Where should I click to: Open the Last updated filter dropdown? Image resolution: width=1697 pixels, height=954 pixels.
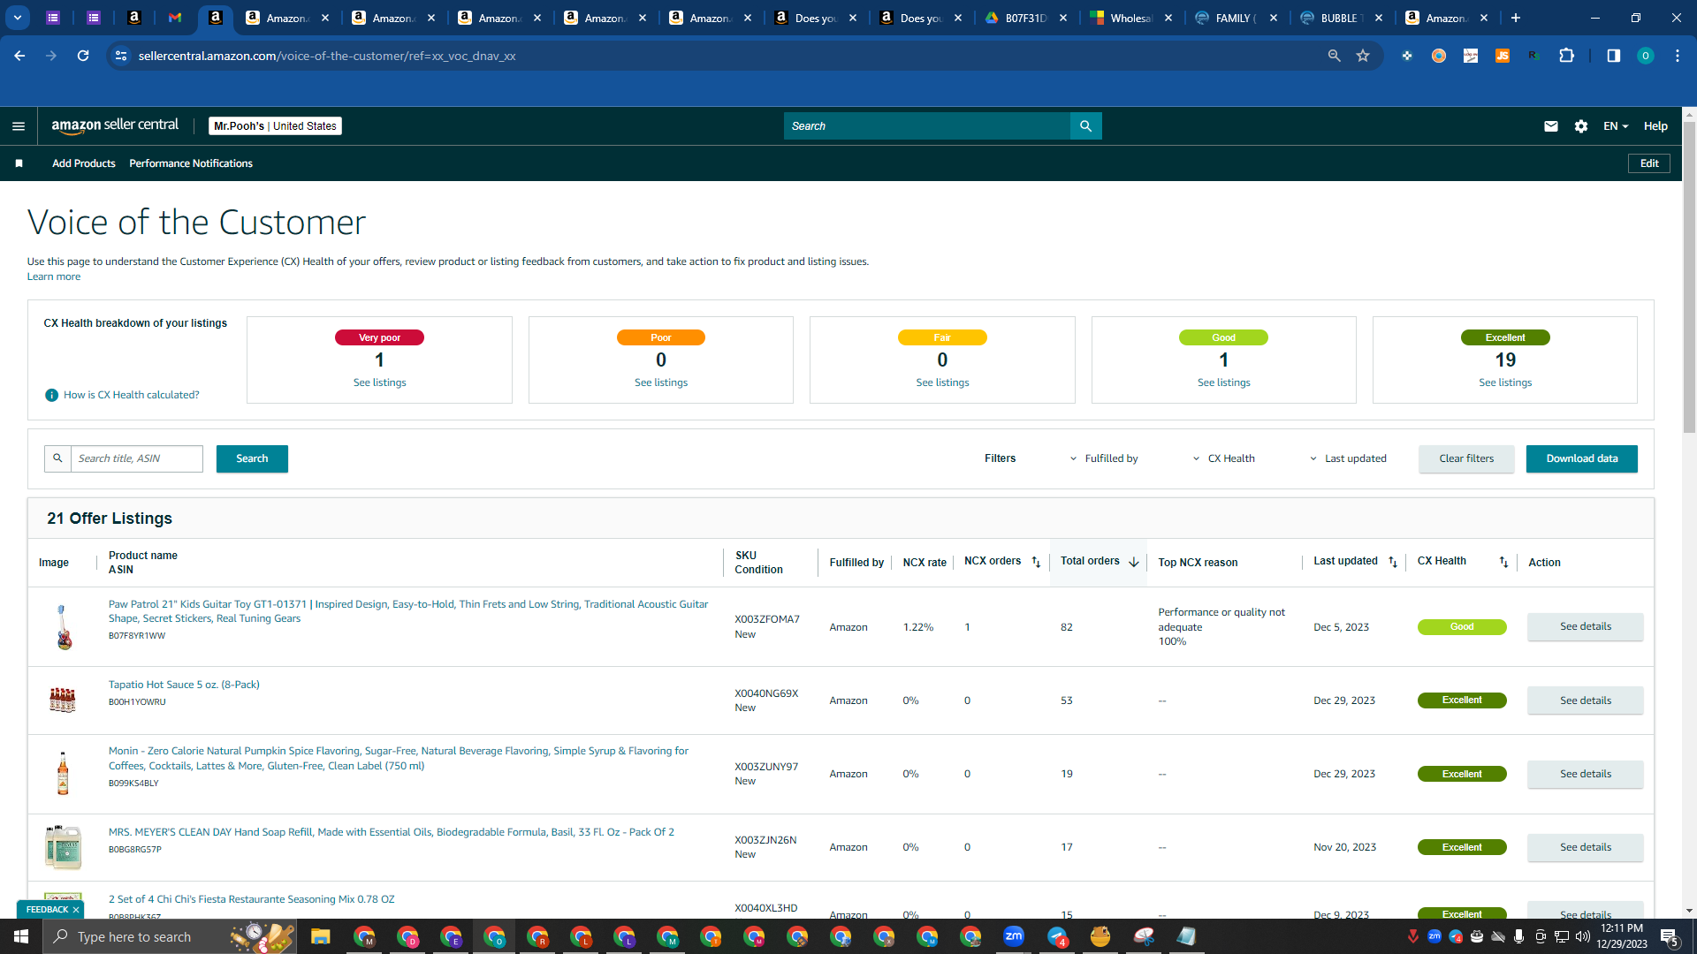click(x=1348, y=458)
